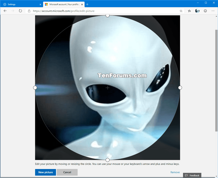
Task: Select the Microsoft account profile tab
Action: coord(64,4)
